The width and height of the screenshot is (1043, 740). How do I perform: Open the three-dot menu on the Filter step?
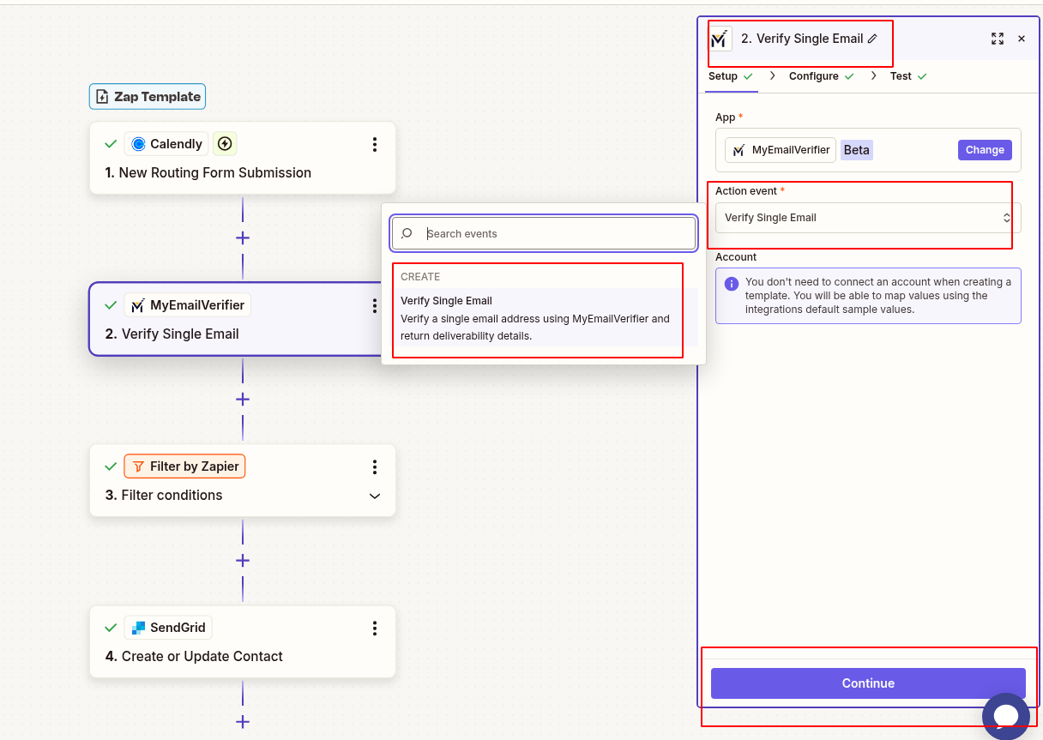[375, 466]
